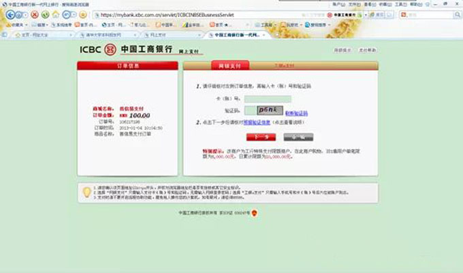Close the active 中国工商银行 tab
Image resolution: width=463 pixels, height=273 pixels.
coord(264,35)
